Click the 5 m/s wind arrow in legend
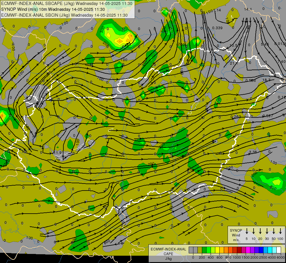Viewport: 286px width, 263px height. coord(247,231)
